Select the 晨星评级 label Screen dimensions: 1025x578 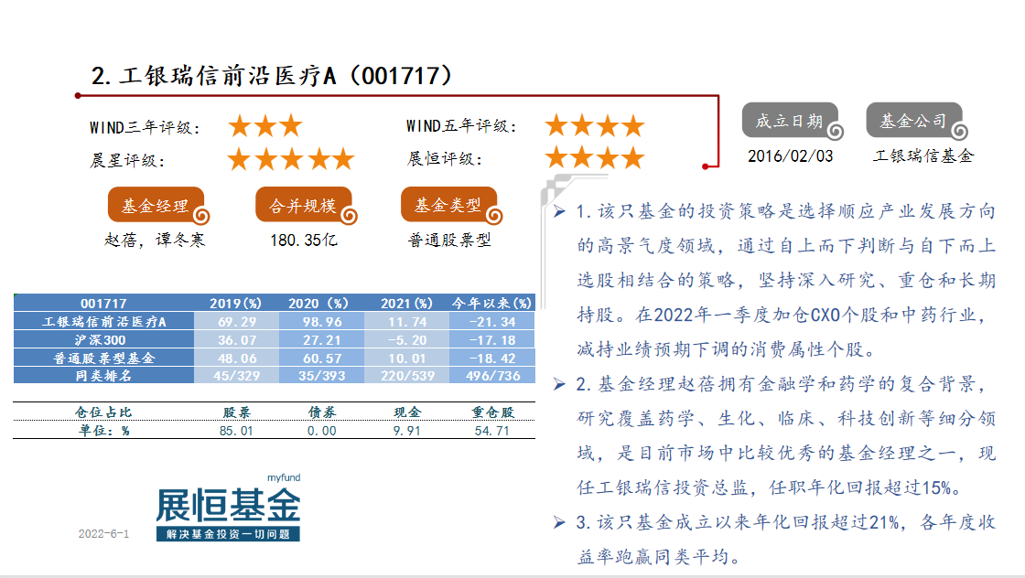(127, 161)
